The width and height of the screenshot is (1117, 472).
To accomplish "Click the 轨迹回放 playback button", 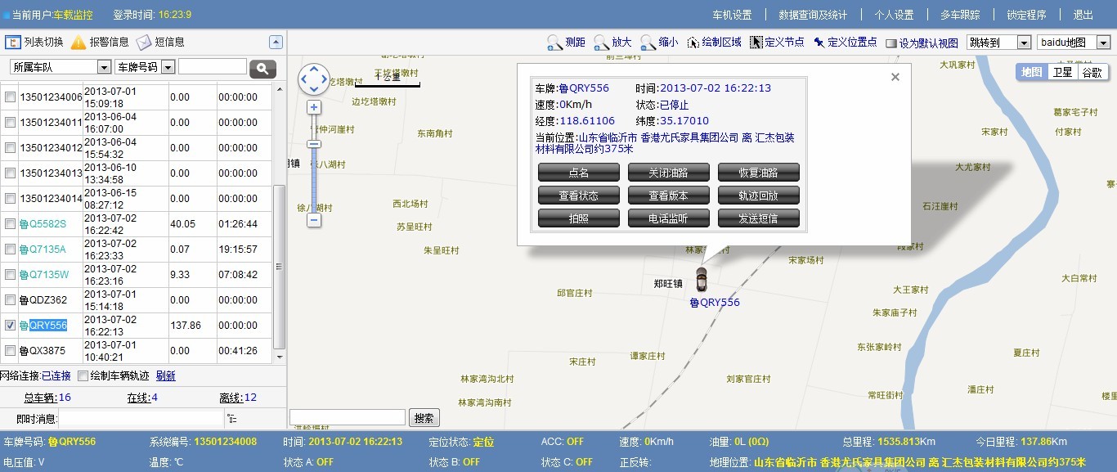I will click(x=759, y=195).
